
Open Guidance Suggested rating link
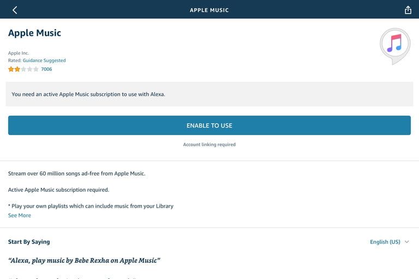44,60
